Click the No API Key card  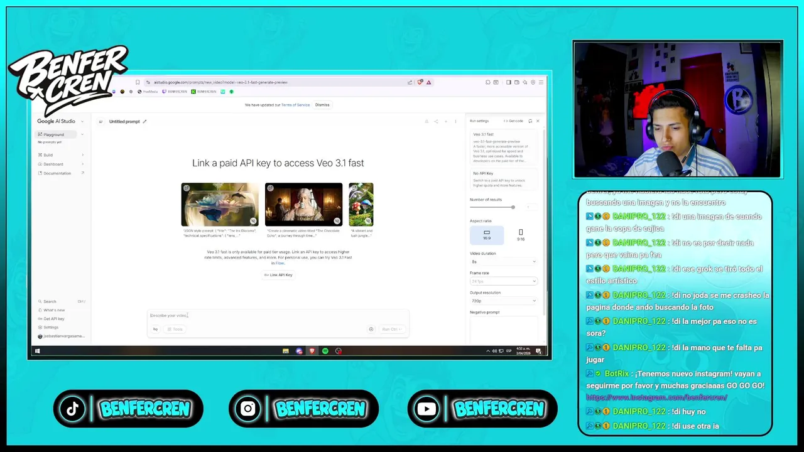pyautogui.click(x=503, y=179)
